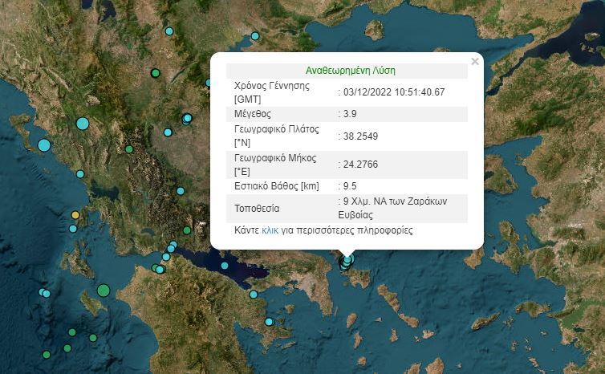This screenshot has width=605, height=374.
Task: Click the latitude value 38.2549
Action: [x=360, y=136]
